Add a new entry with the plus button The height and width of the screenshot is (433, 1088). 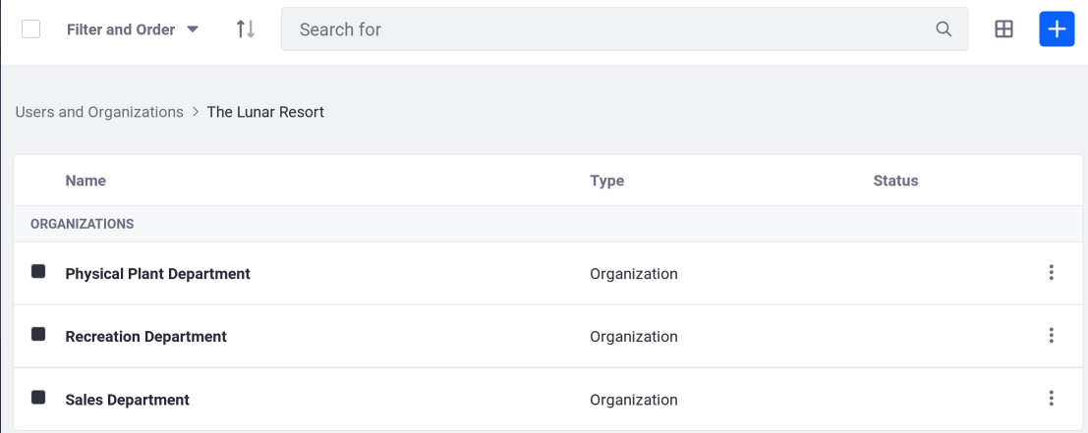[x=1057, y=29]
